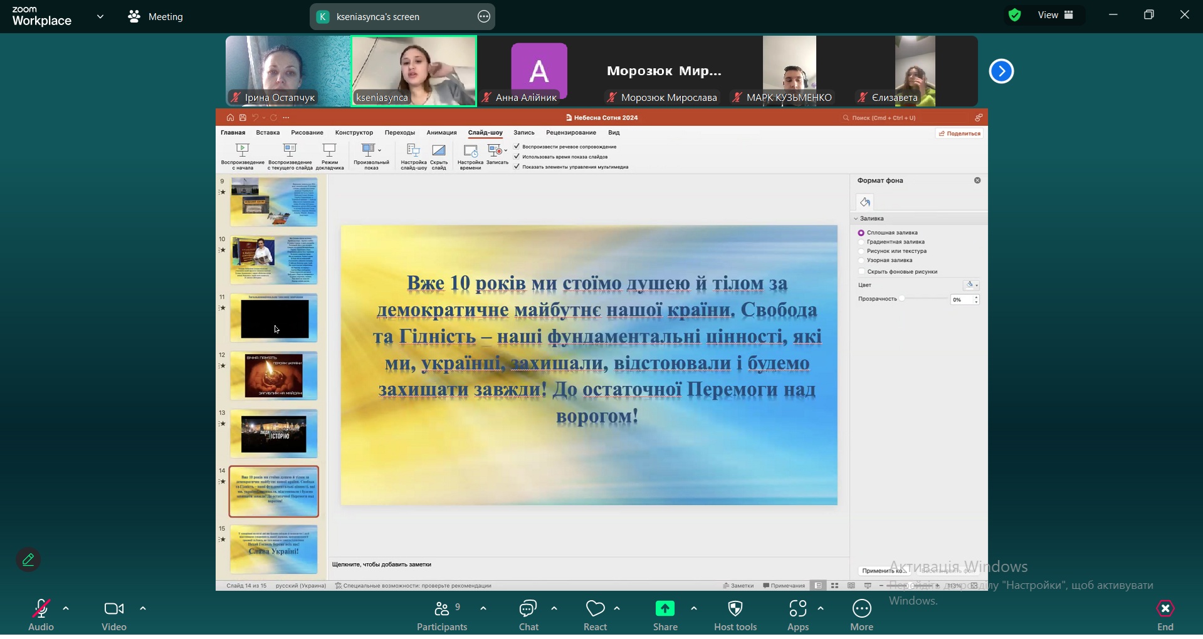This screenshot has height=639, width=1203.
Task: Open the Главная ribbon tab
Action: (x=233, y=133)
